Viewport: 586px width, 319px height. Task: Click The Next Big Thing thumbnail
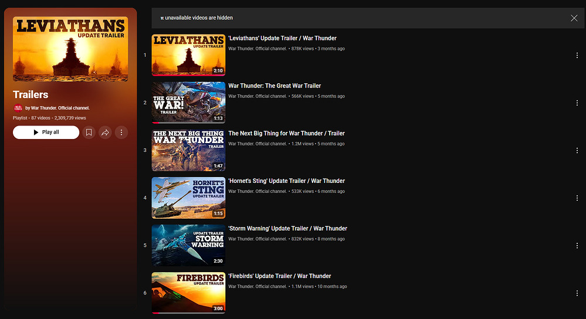click(188, 150)
